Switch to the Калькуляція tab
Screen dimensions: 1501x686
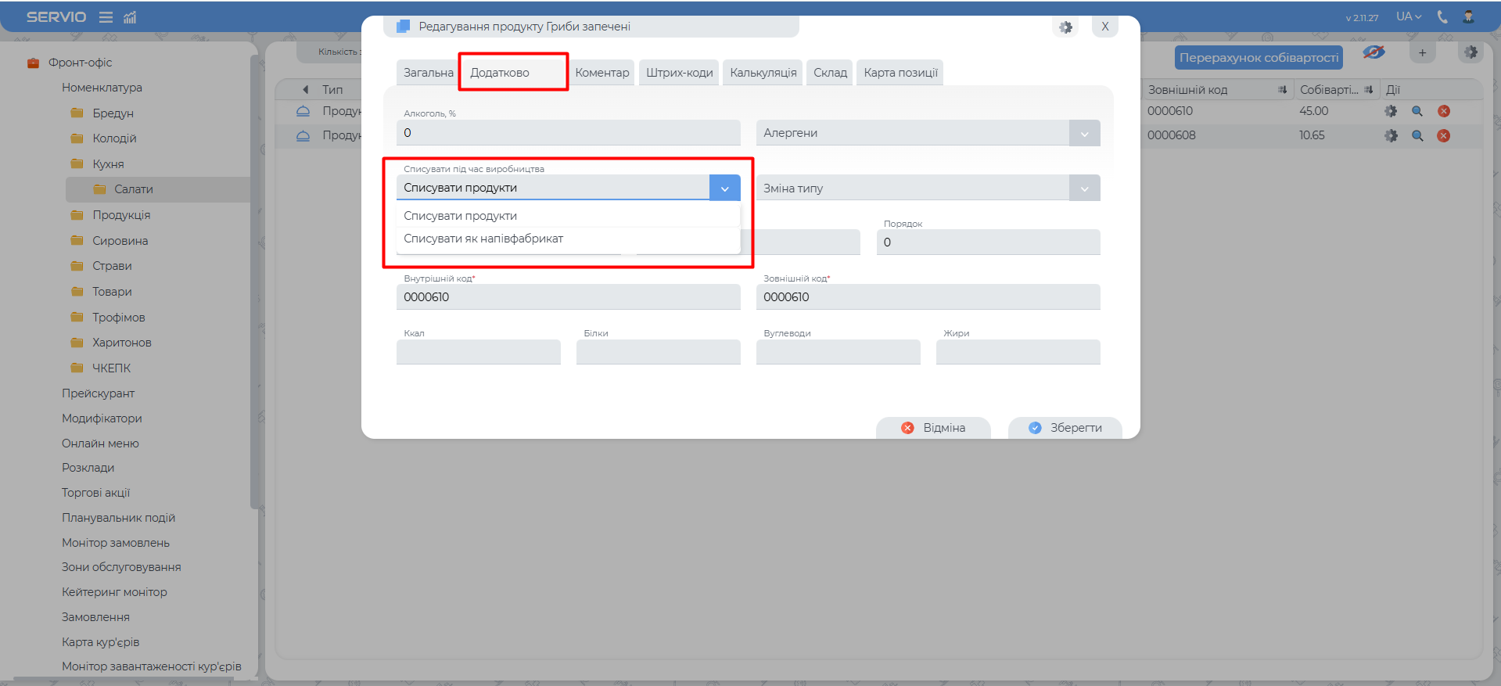pyautogui.click(x=763, y=73)
